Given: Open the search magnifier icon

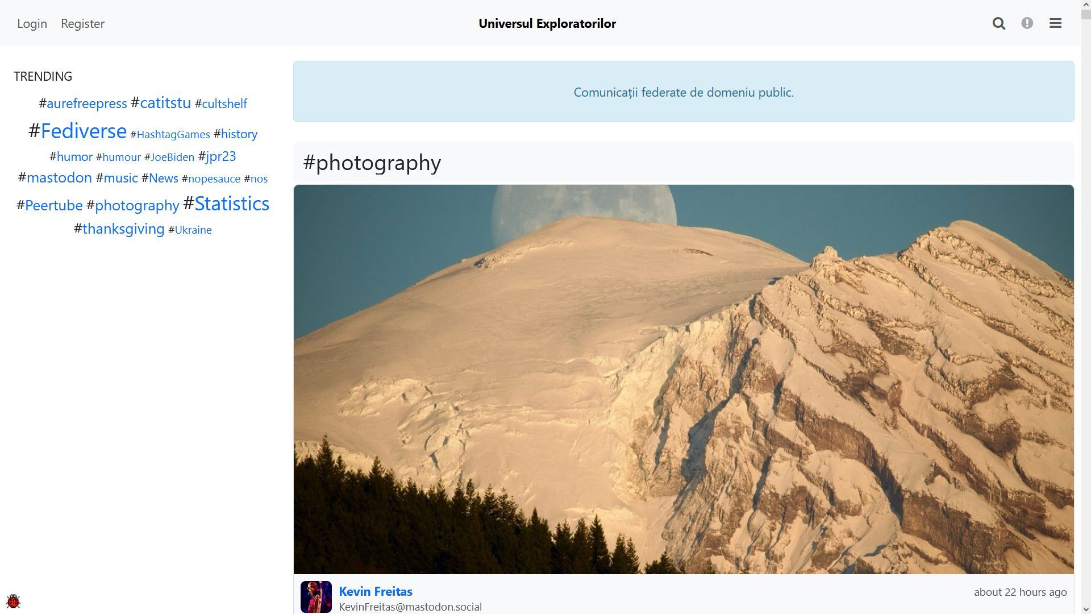Looking at the screenshot, I should [999, 23].
